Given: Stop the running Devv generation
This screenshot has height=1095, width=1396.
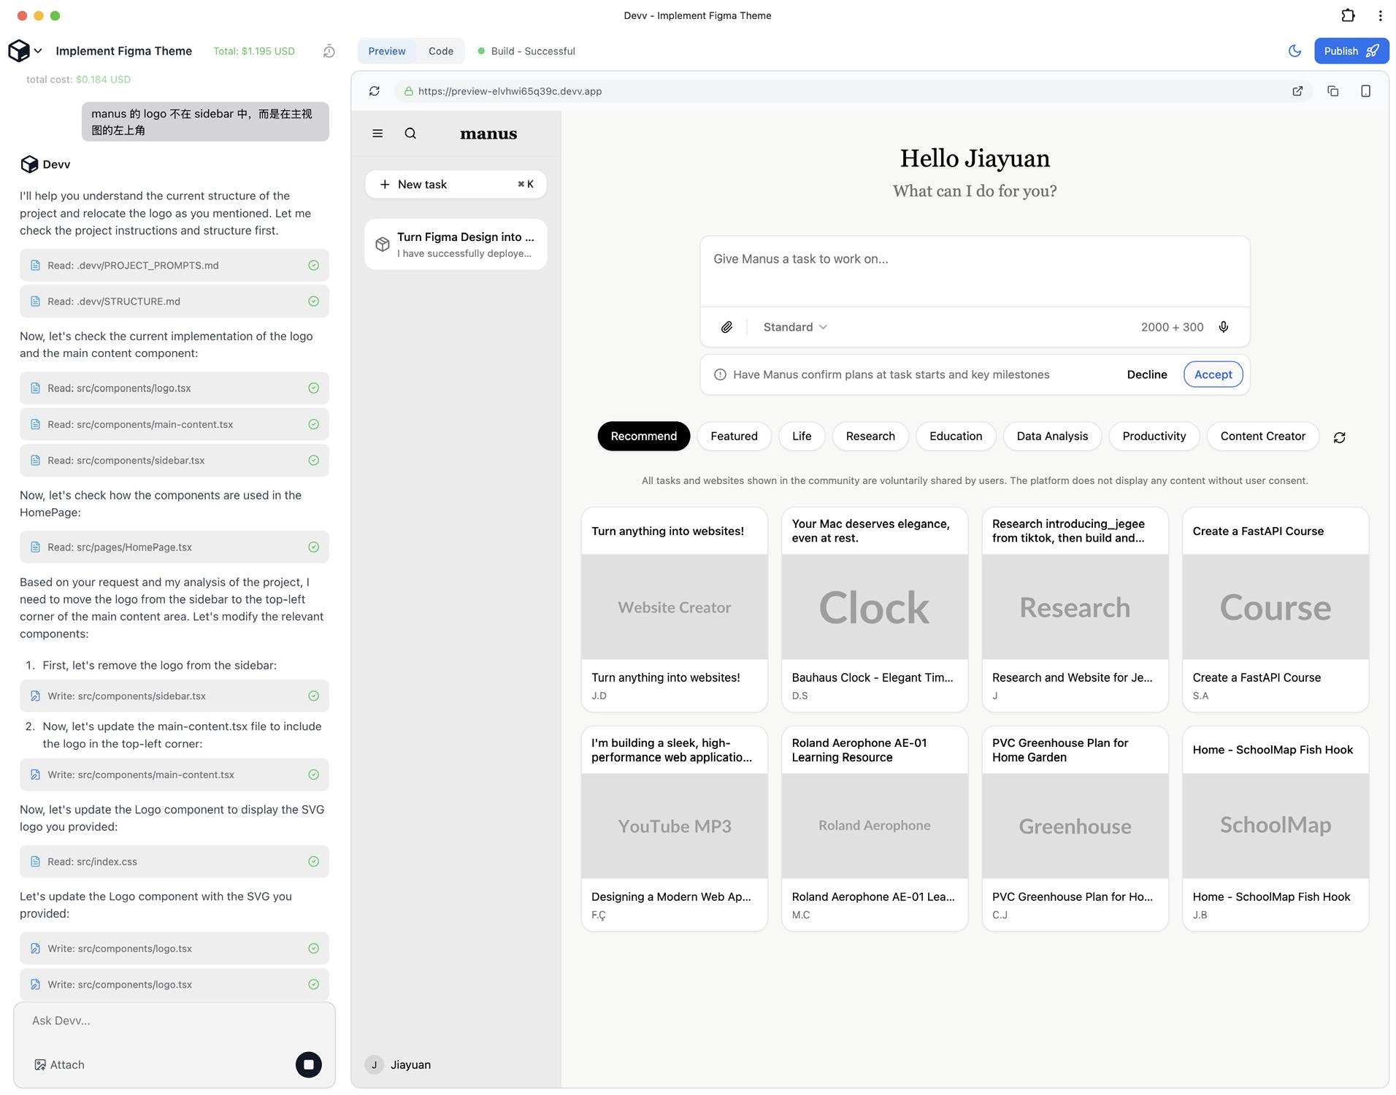Looking at the screenshot, I should tap(308, 1064).
